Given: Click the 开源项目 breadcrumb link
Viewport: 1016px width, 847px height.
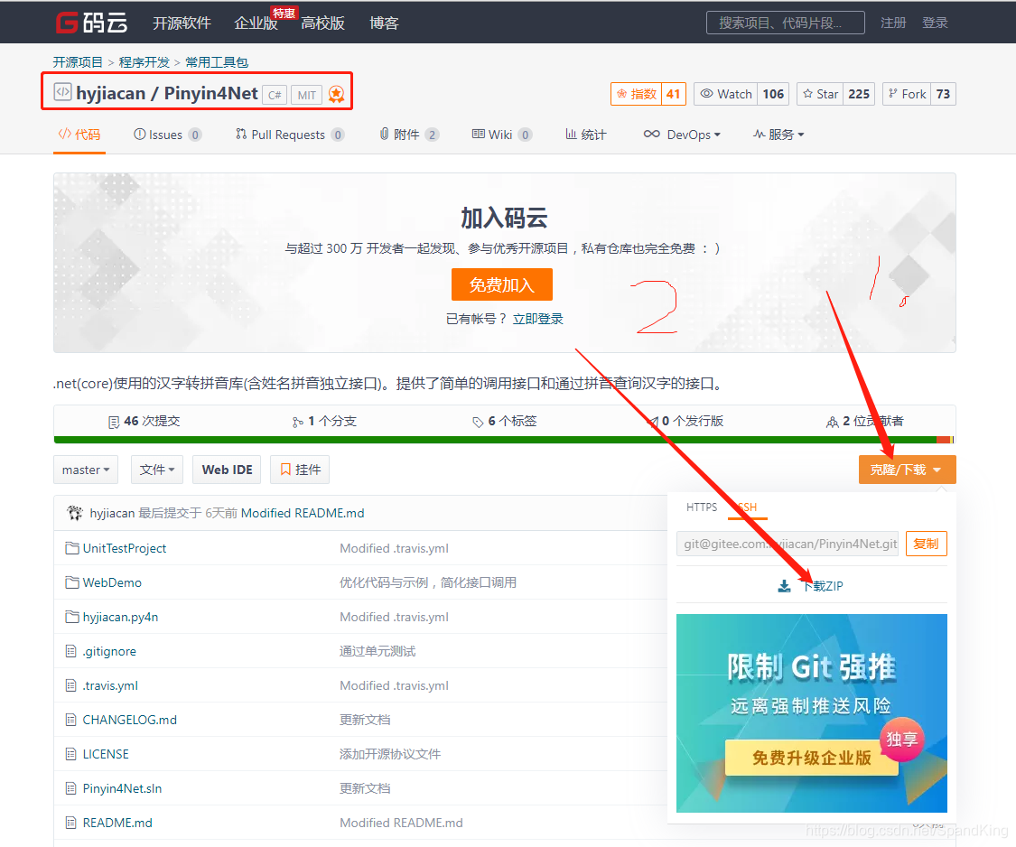Looking at the screenshot, I should coord(78,62).
